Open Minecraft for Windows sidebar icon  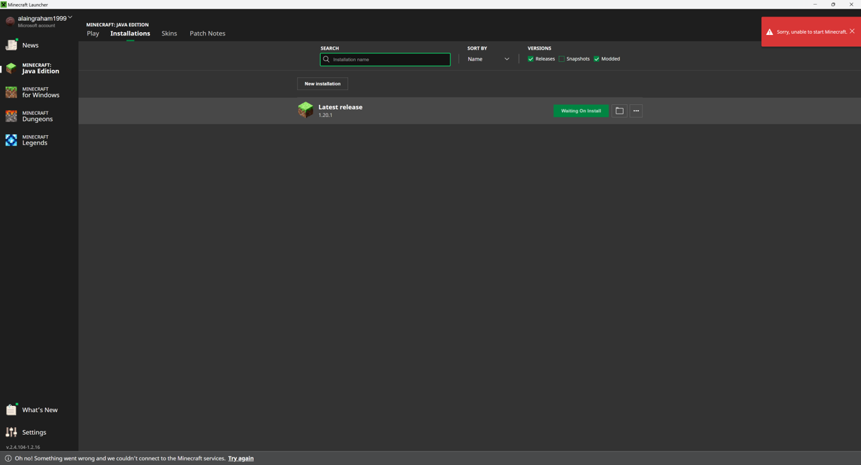(11, 92)
